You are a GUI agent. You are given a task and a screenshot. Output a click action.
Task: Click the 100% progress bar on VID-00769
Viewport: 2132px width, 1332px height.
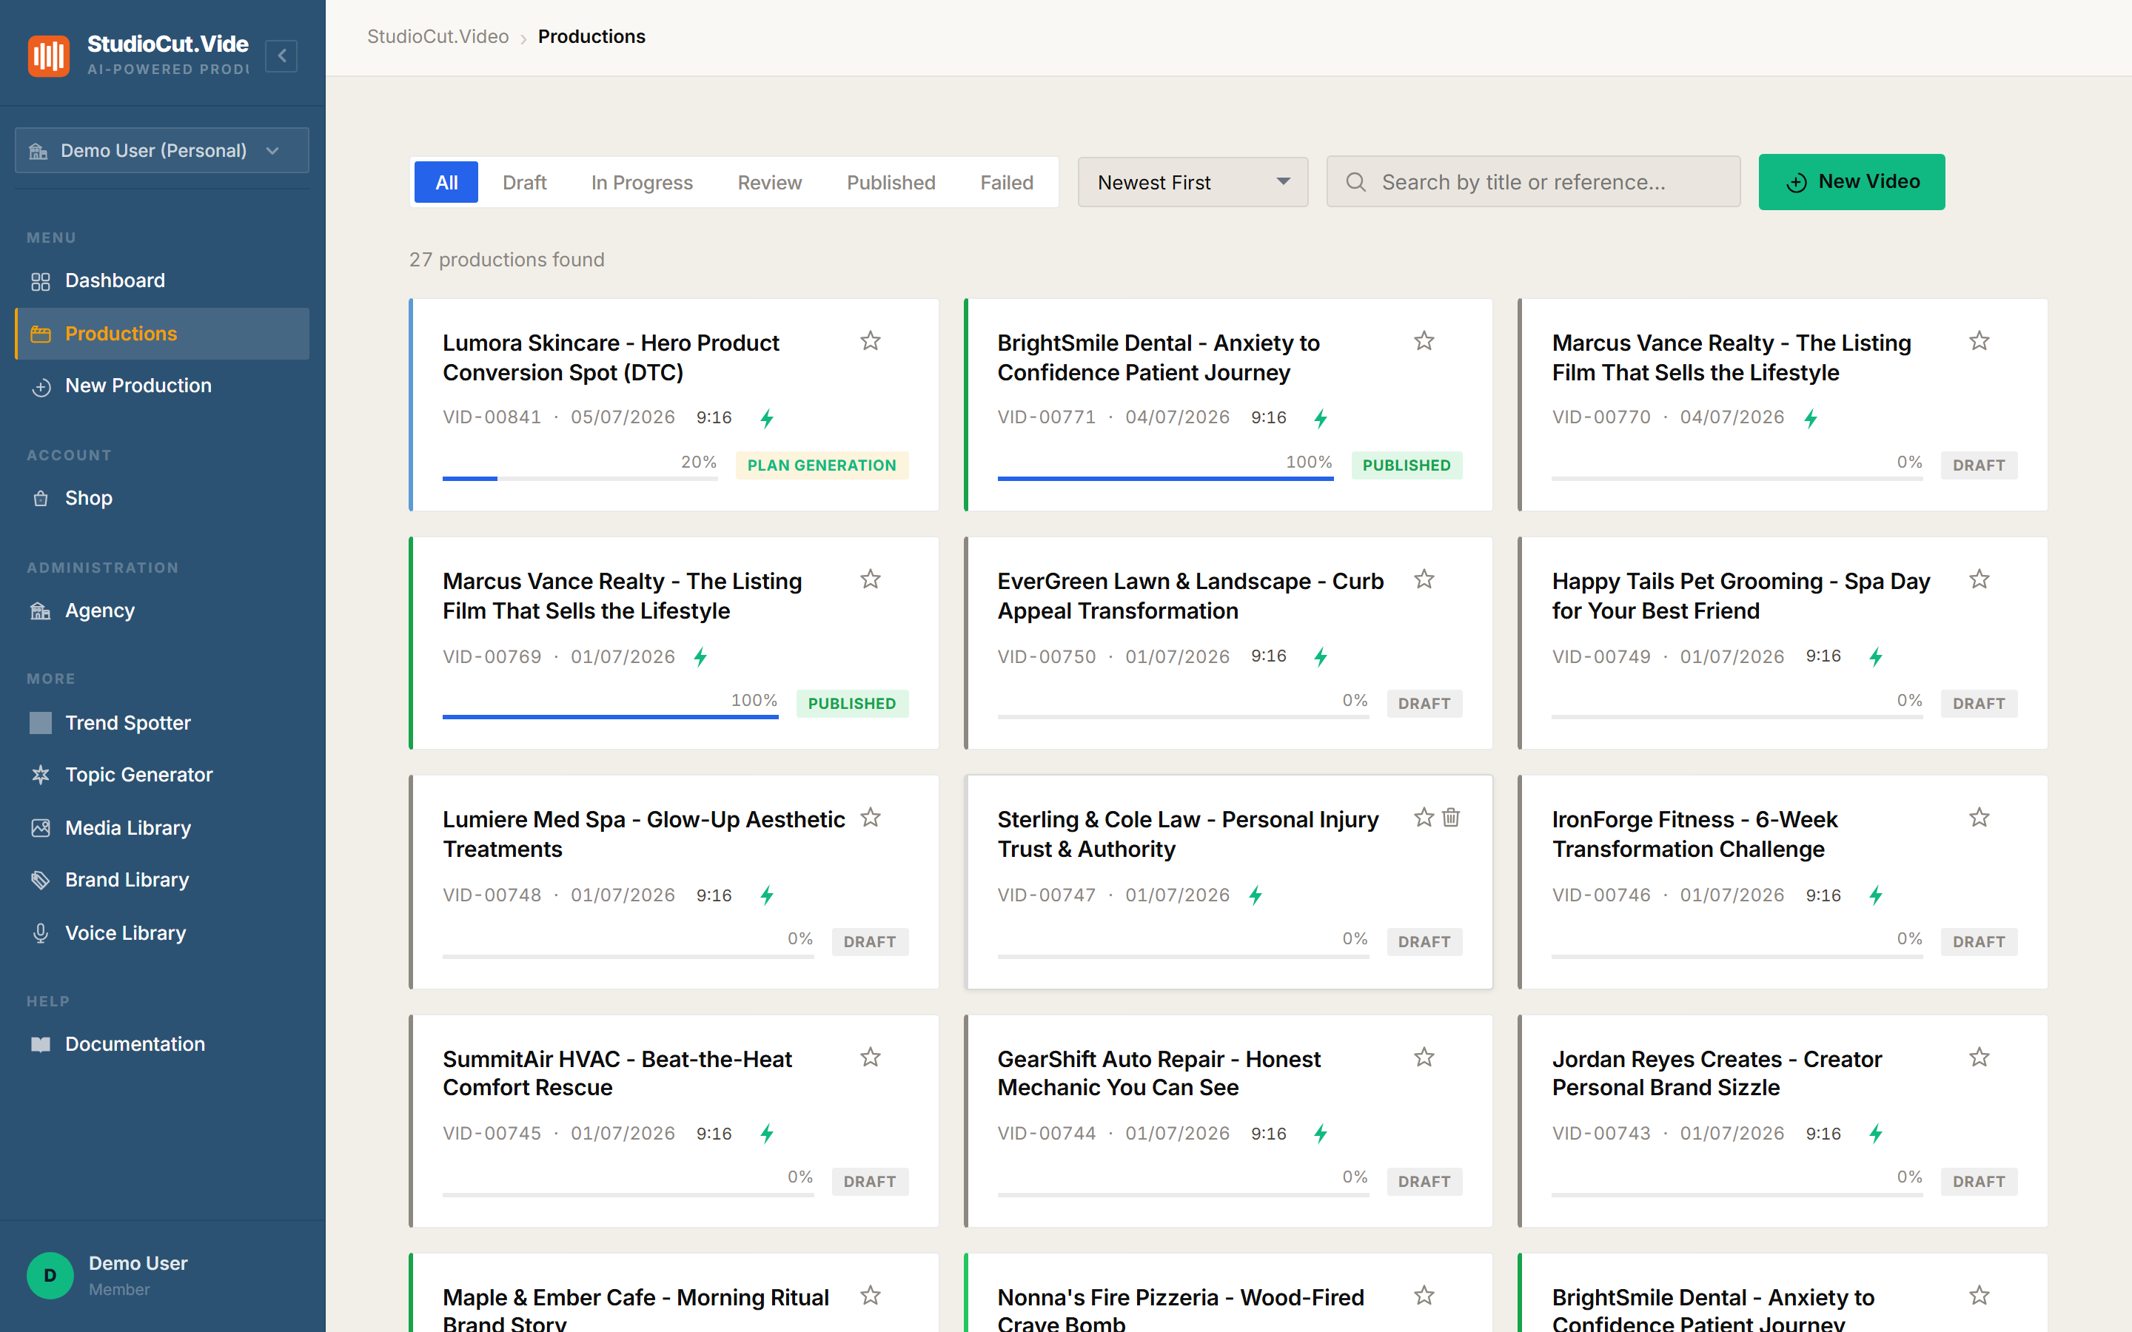point(611,717)
